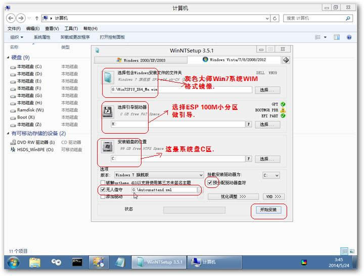Viewport: 364px width, 276px height.
Task: Click Open Control Panel (打开控制面板) button
Action: [x=112, y=37]
